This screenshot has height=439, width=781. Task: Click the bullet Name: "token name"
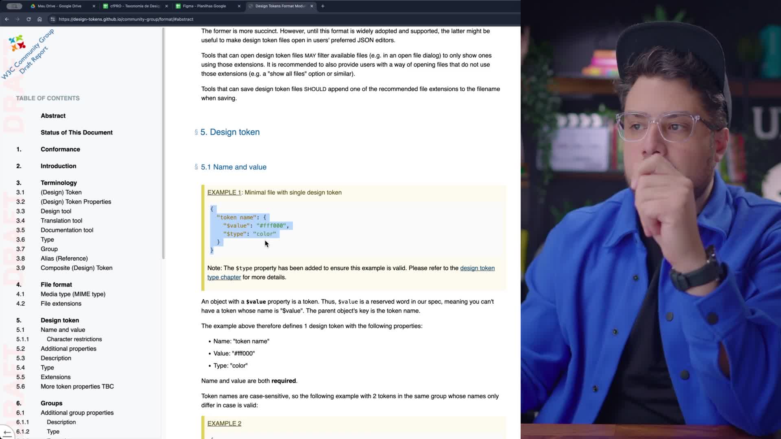[x=241, y=341]
